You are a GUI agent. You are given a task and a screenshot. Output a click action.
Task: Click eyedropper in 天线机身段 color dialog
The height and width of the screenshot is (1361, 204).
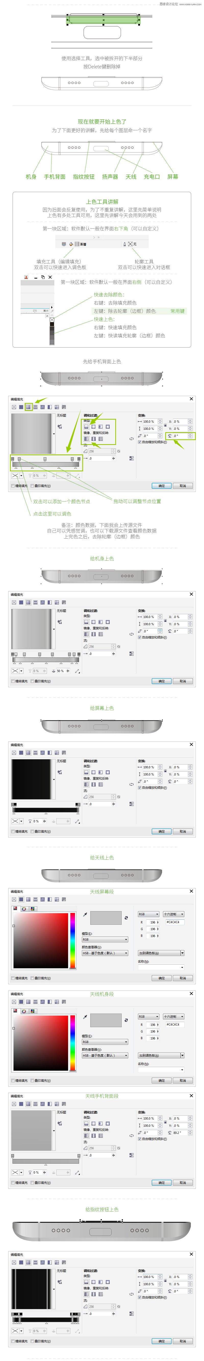[85, 1017]
